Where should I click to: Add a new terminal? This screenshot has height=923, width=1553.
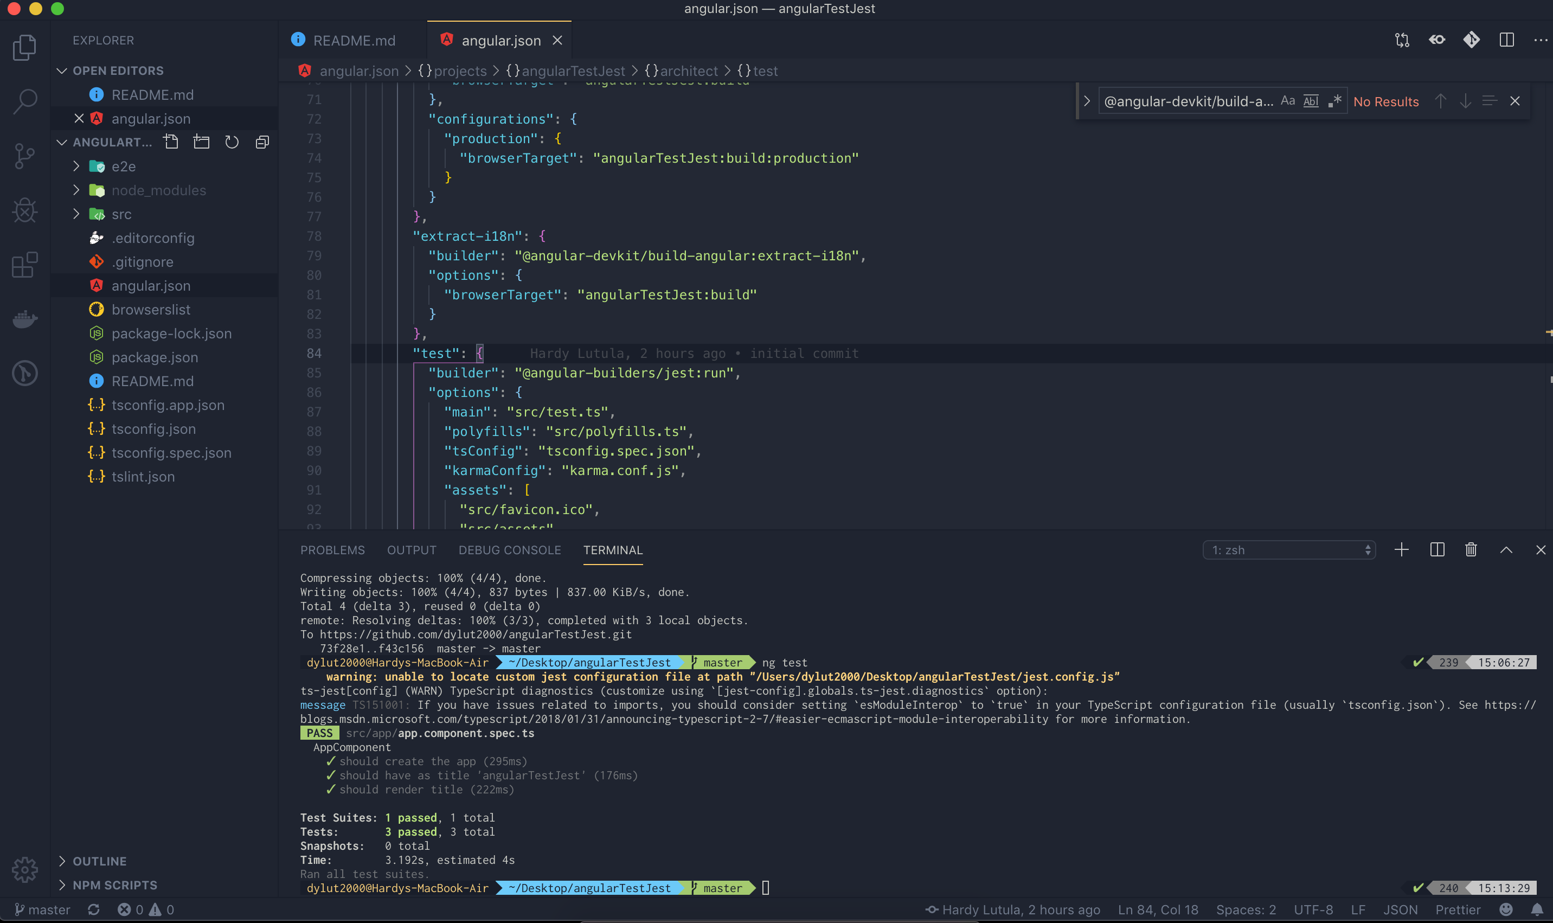tap(1401, 550)
